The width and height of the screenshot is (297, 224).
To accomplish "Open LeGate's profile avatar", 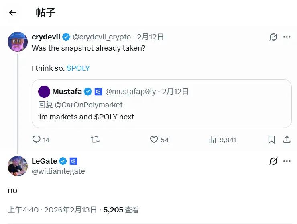I will pos(18,166).
